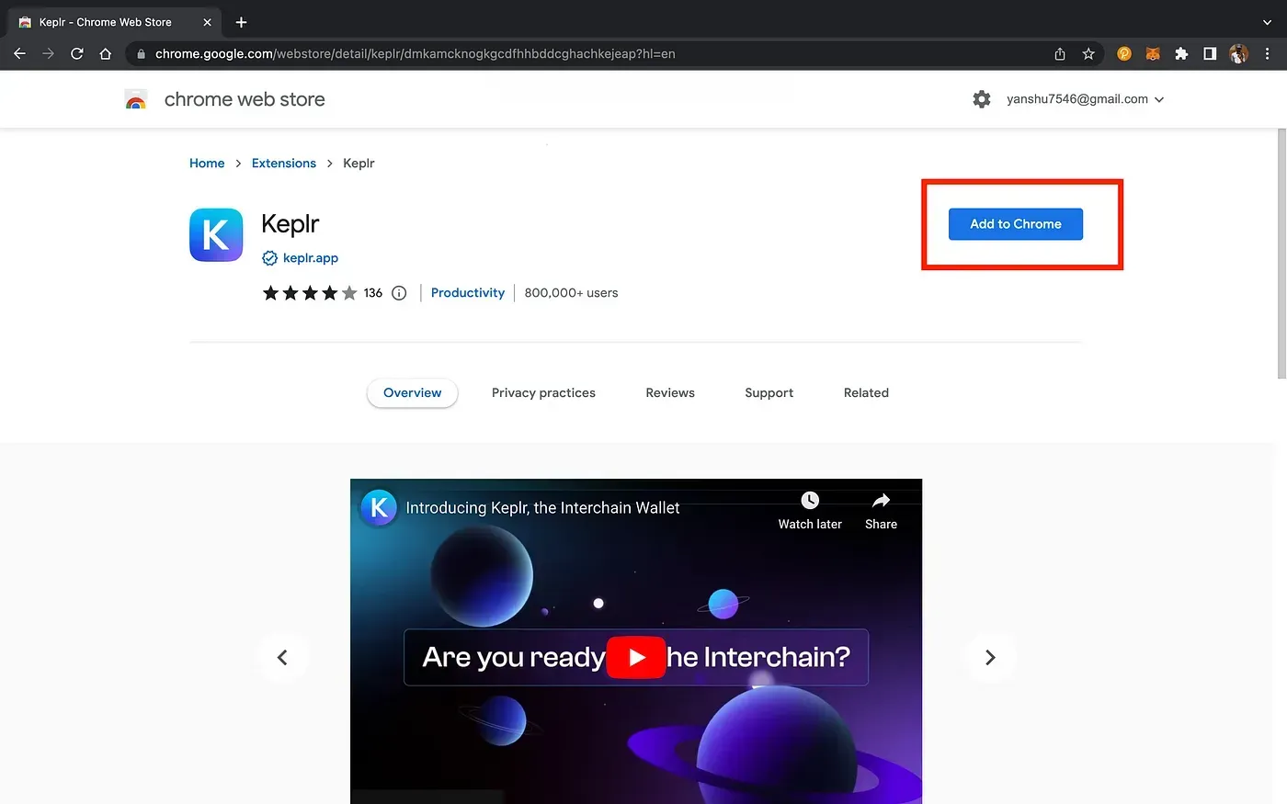Click the browser forward arrow

coord(48,53)
